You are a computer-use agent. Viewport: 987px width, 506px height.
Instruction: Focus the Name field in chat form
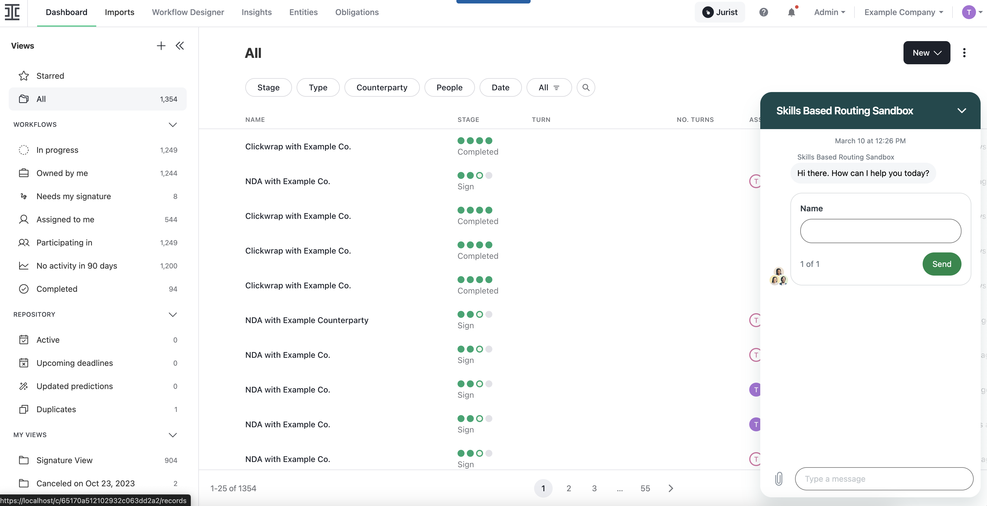click(880, 231)
